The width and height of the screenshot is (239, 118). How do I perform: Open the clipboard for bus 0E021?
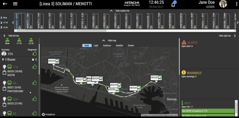pos(5,89)
